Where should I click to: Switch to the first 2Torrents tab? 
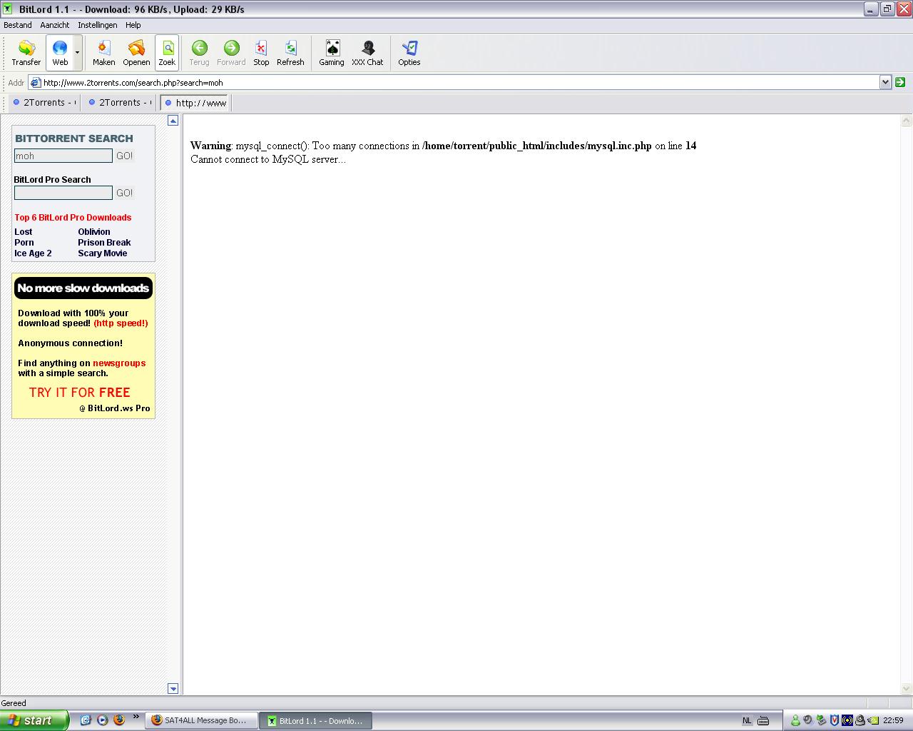pos(45,103)
